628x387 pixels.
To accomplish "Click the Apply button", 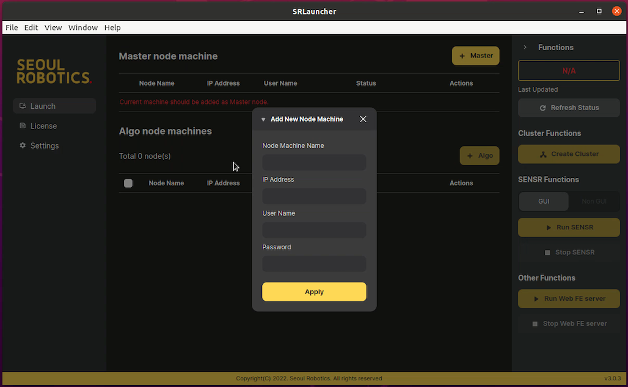I will pyautogui.click(x=314, y=292).
